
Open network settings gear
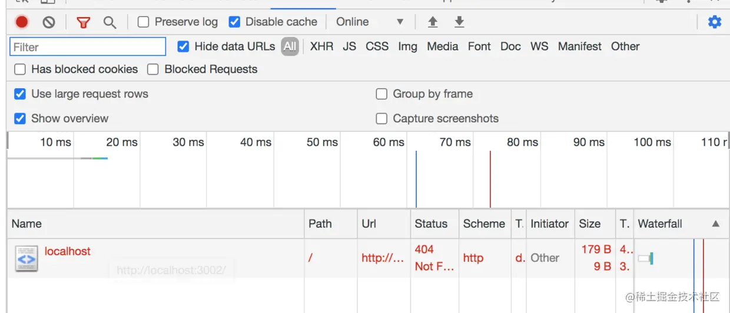(715, 22)
